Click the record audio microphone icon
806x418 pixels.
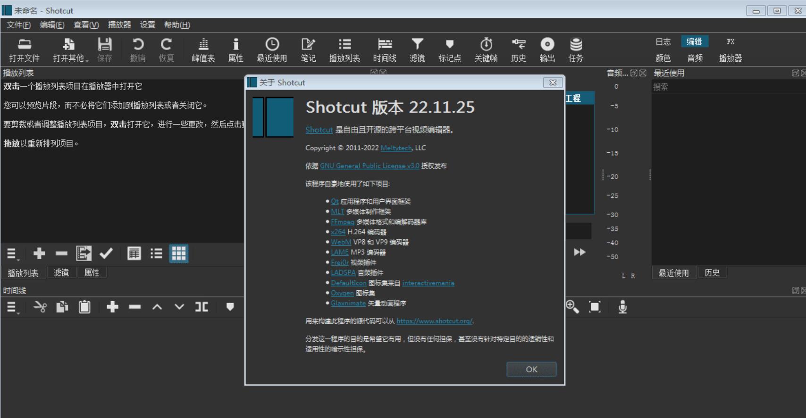pyautogui.click(x=622, y=307)
